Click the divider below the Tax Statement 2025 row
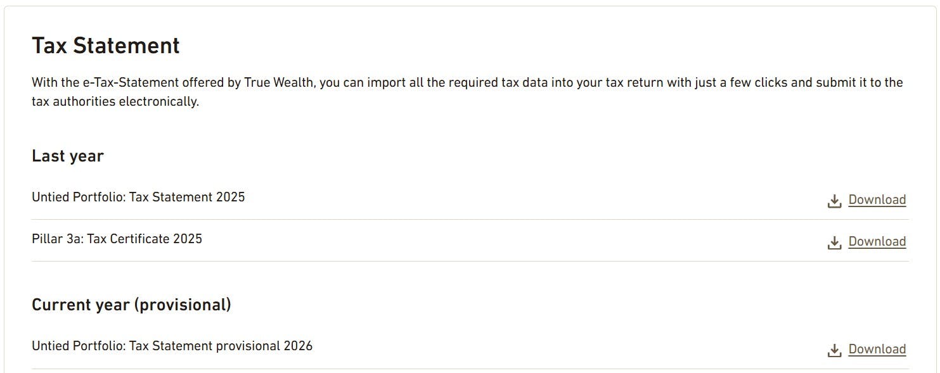The image size is (940, 373). click(470, 220)
